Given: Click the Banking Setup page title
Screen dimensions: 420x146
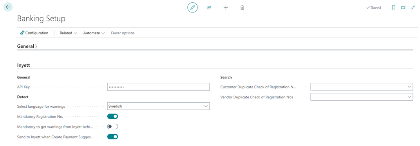Looking at the screenshot, I should (x=41, y=19).
